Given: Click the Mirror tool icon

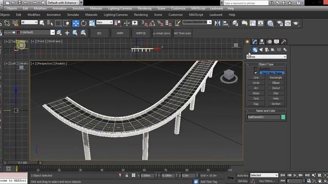Looking at the screenshot, I should tap(217, 23).
